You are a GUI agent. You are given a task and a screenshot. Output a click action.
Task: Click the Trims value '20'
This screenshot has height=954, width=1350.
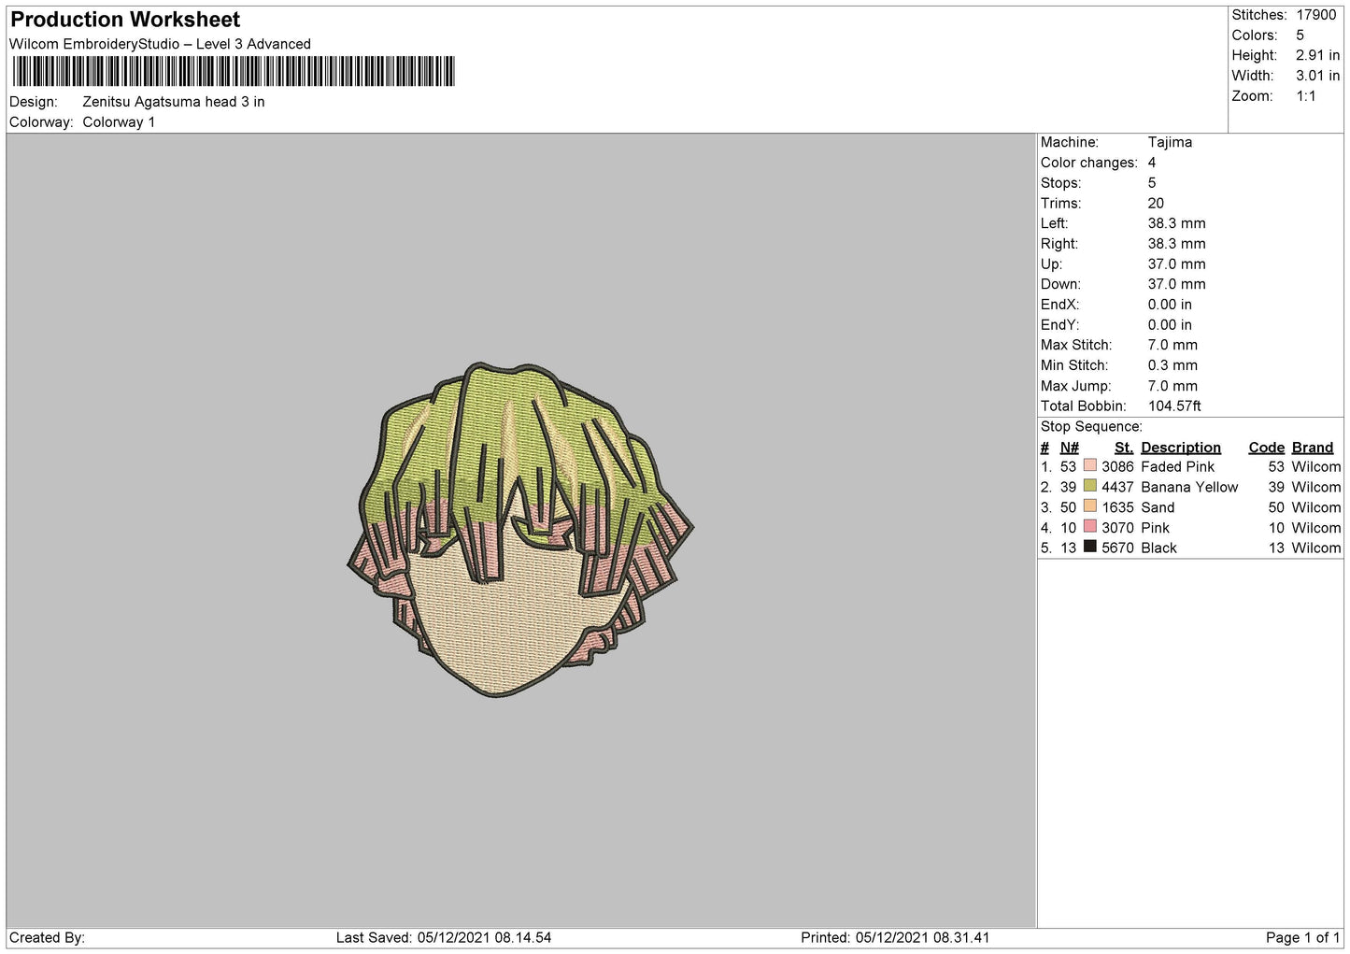click(x=1156, y=203)
